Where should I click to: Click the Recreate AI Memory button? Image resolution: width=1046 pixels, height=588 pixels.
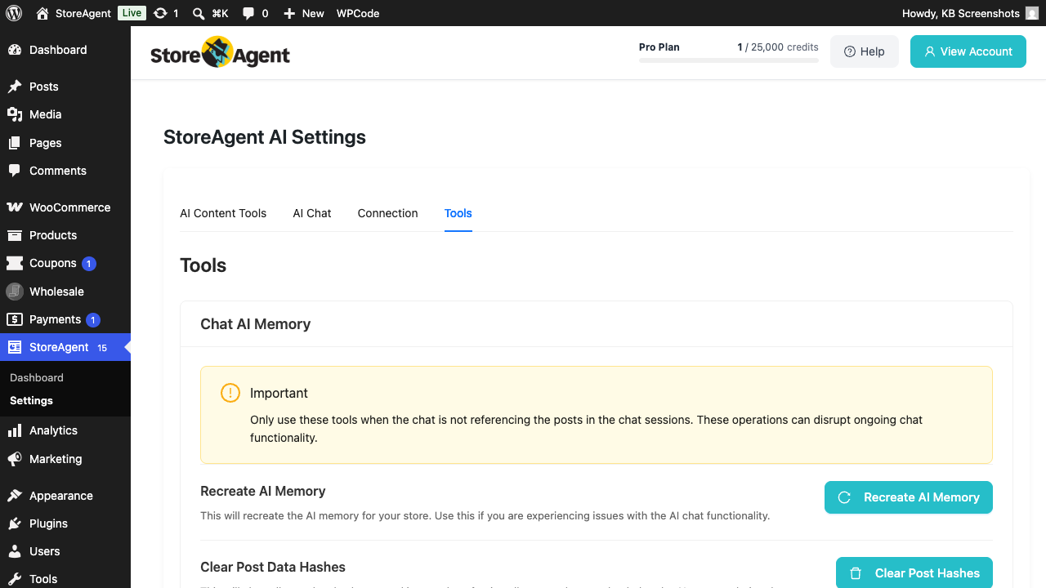(x=909, y=497)
